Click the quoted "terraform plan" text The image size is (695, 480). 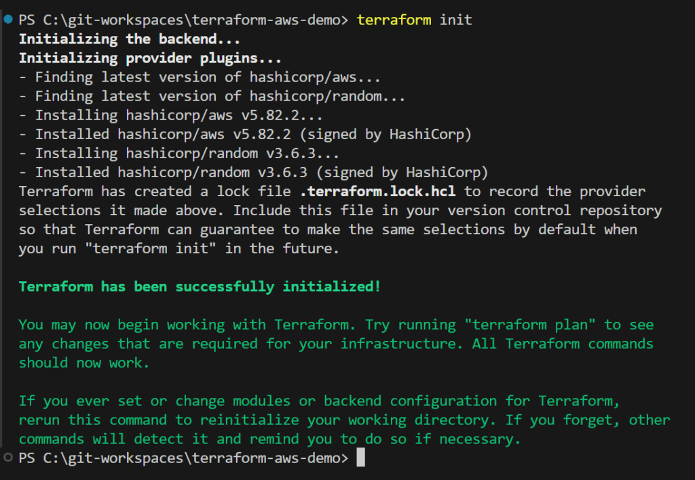(529, 325)
